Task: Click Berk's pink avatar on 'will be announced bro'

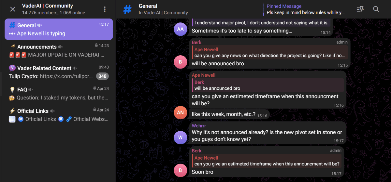Action: click(x=181, y=62)
